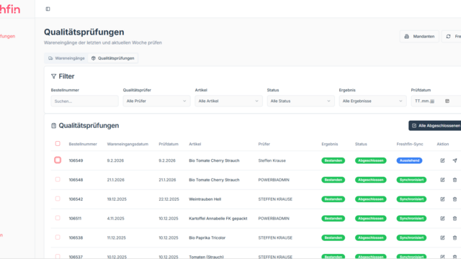Delete quality check 106548
The width and height of the screenshot is (461, 259).
pyautogui.click(x=455, y=180)
